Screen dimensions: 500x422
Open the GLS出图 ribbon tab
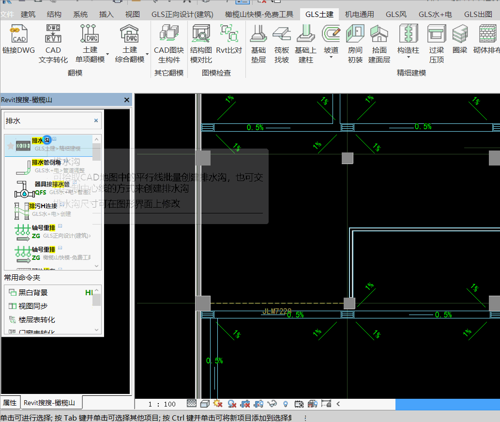(478, 15)
